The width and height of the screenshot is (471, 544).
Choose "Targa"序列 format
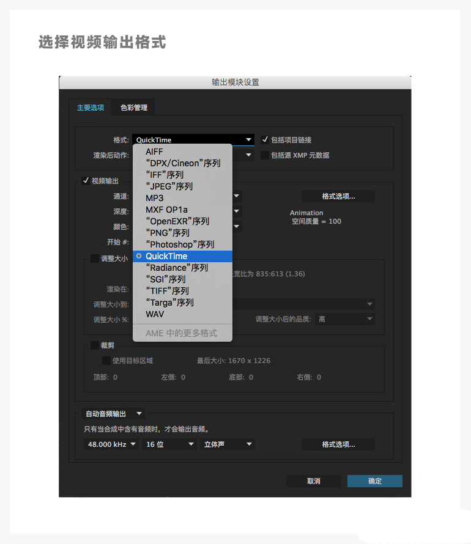(182, 303)
